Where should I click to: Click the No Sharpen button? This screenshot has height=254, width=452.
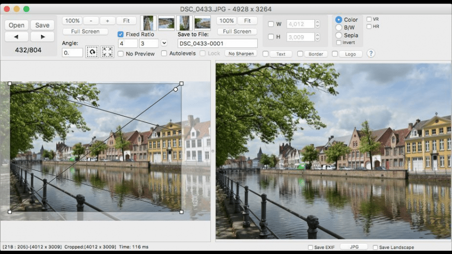[241, 53]
